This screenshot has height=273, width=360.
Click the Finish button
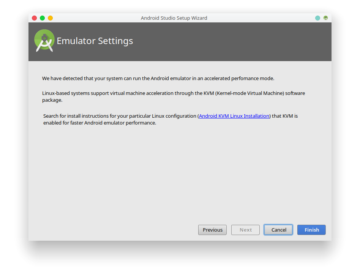(311, 230)
